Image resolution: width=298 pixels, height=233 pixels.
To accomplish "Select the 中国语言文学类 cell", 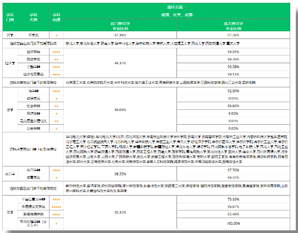I will point(33,199).
